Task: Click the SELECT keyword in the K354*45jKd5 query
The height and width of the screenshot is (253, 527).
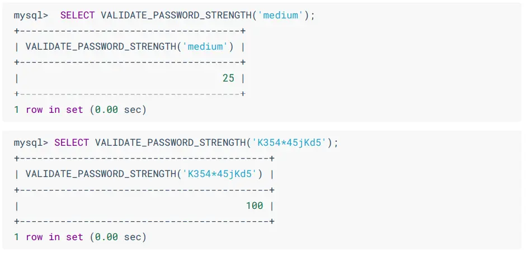Action: (72, 142)
